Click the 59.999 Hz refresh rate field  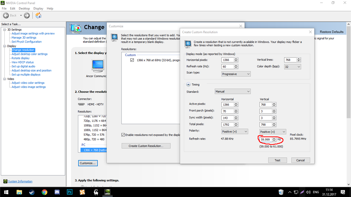tap(266, 139)
